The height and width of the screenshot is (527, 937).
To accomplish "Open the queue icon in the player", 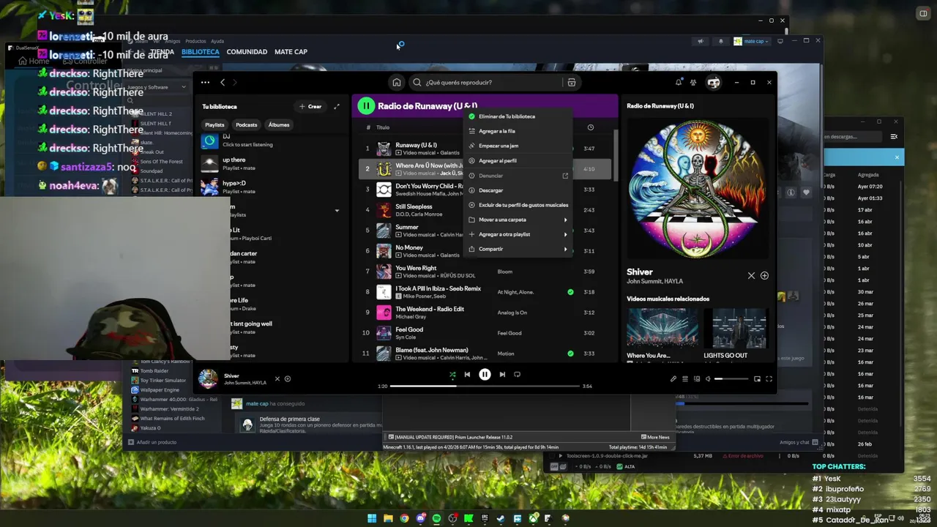I will 685,378.
